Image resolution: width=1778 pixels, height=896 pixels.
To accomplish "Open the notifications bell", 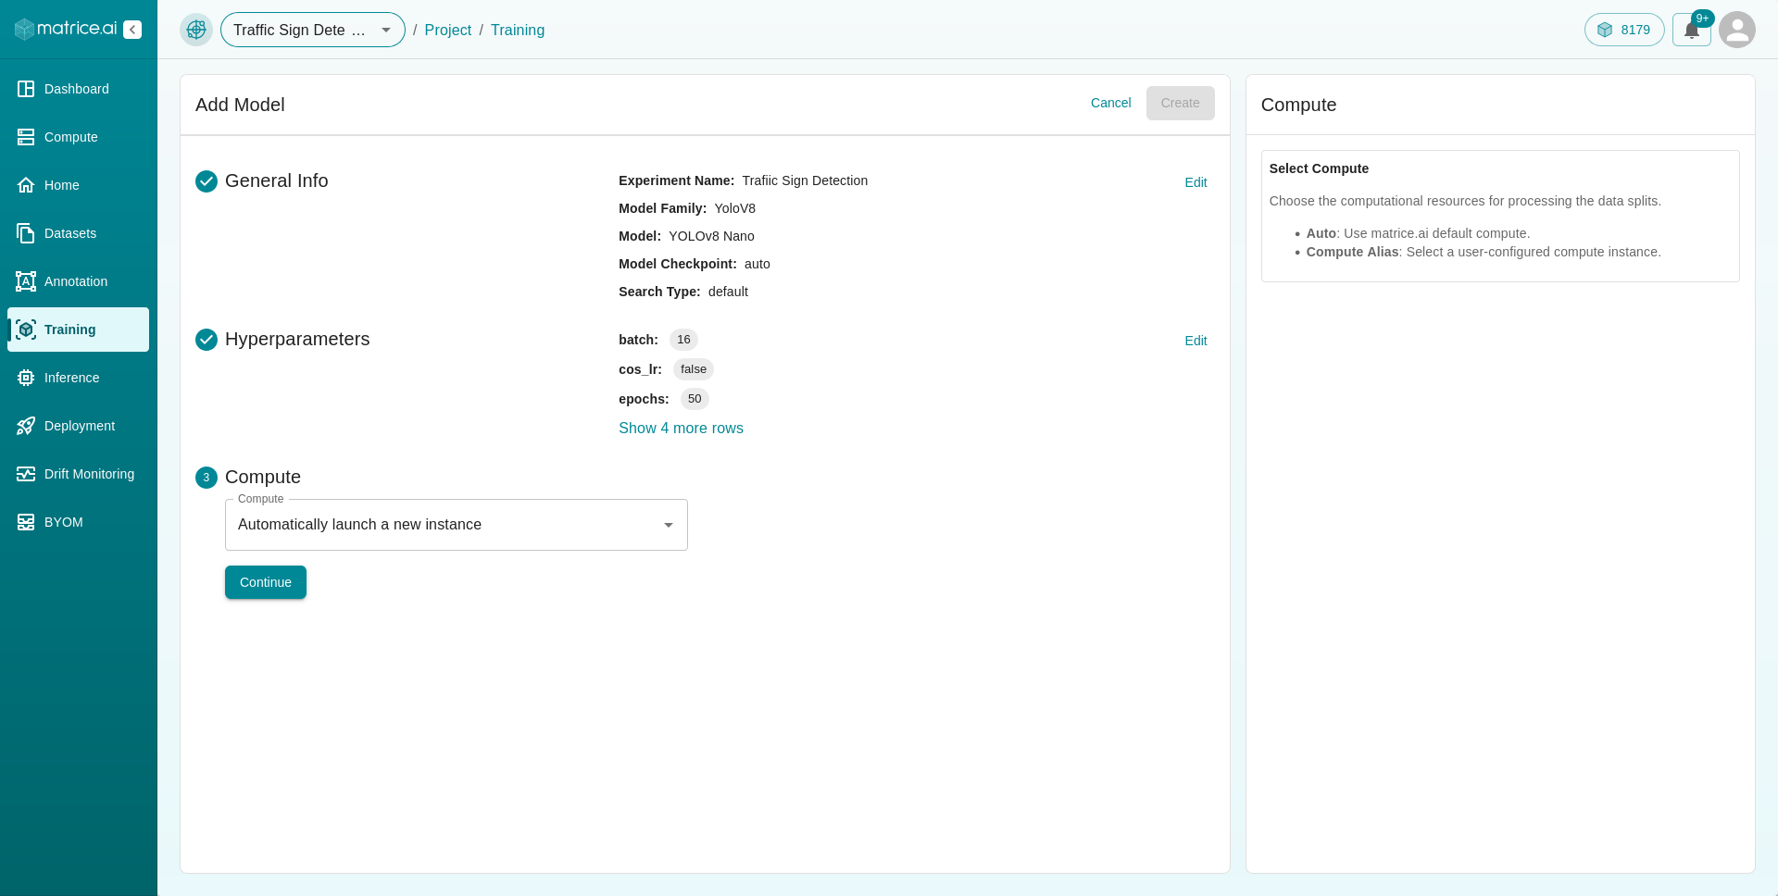I will pos(1692,30).
